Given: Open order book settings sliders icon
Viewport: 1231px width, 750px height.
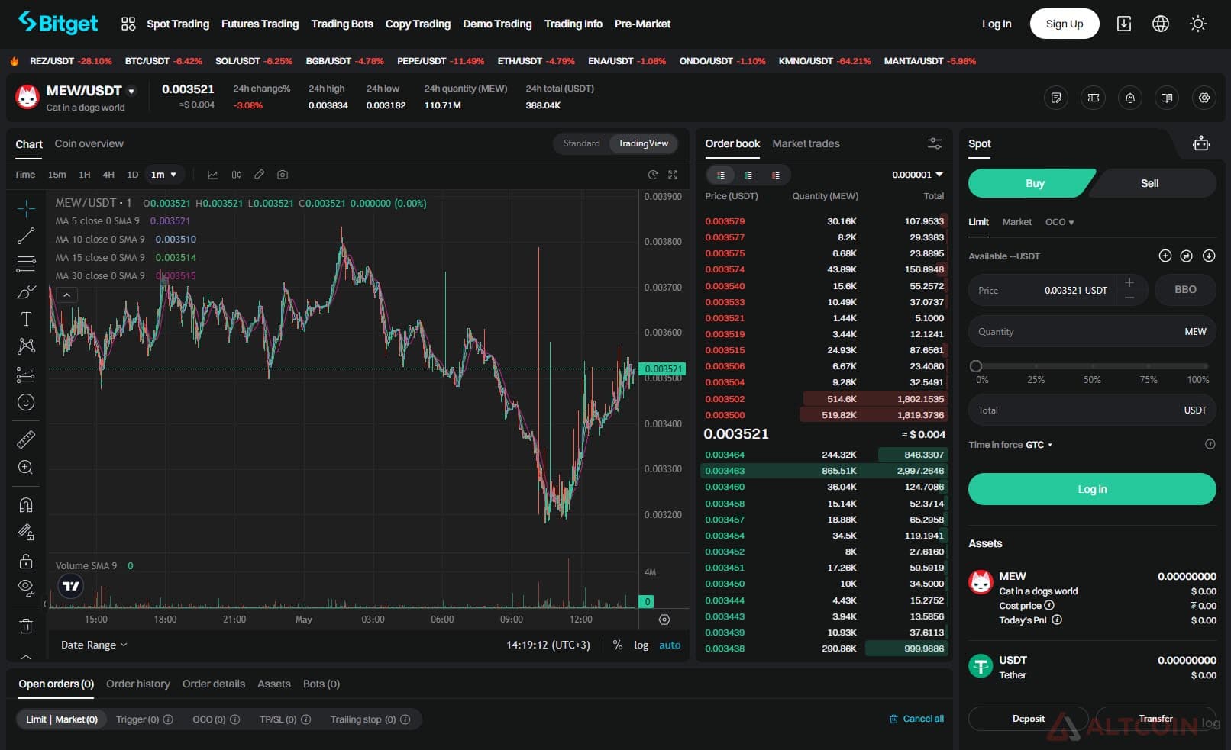Looking at the screenshot, I should pyautogui.click(x=935, y=143).
